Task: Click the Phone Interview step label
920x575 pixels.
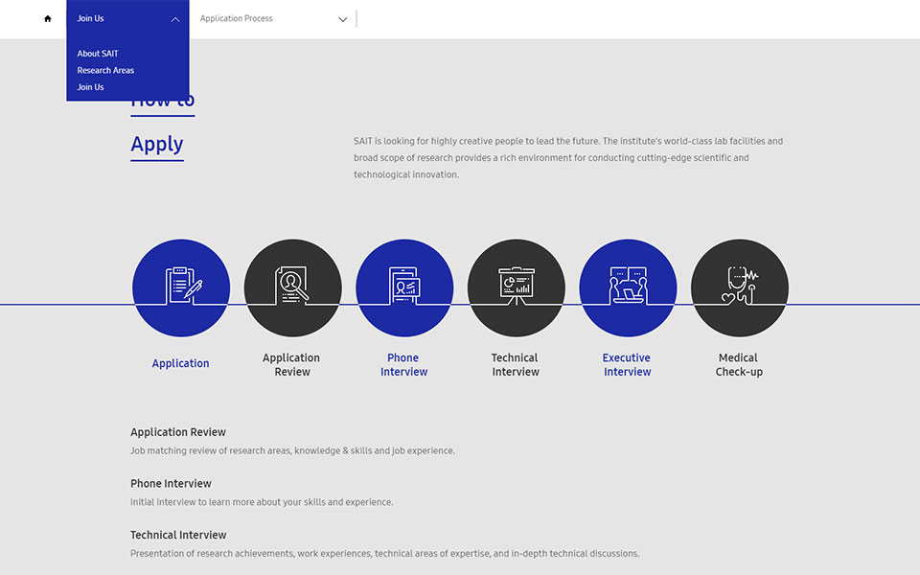Action: (403, 365)
